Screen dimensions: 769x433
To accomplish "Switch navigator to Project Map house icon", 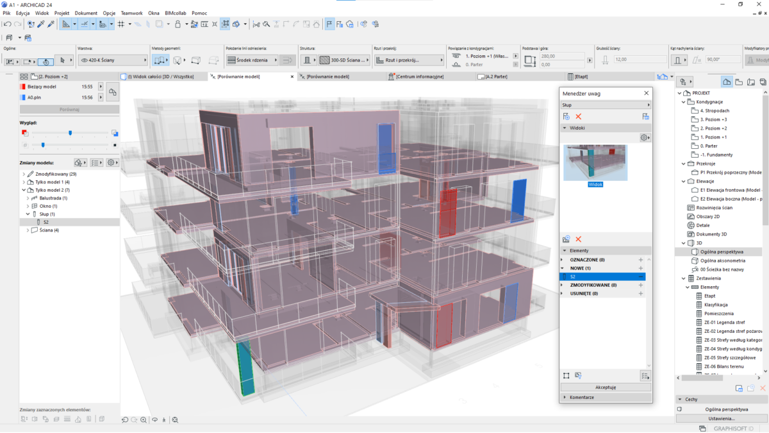I will point(727,82).
